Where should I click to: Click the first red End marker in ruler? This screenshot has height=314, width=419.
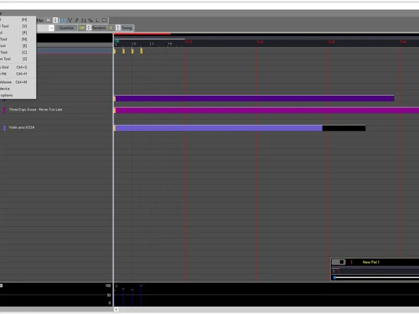point(189,42)
